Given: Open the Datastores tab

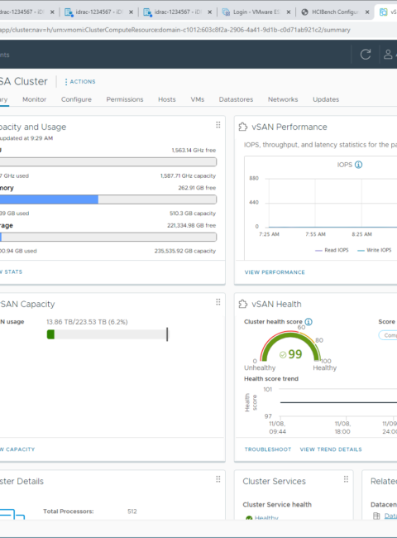Looking at the screenshot, I should coord(236,99).
